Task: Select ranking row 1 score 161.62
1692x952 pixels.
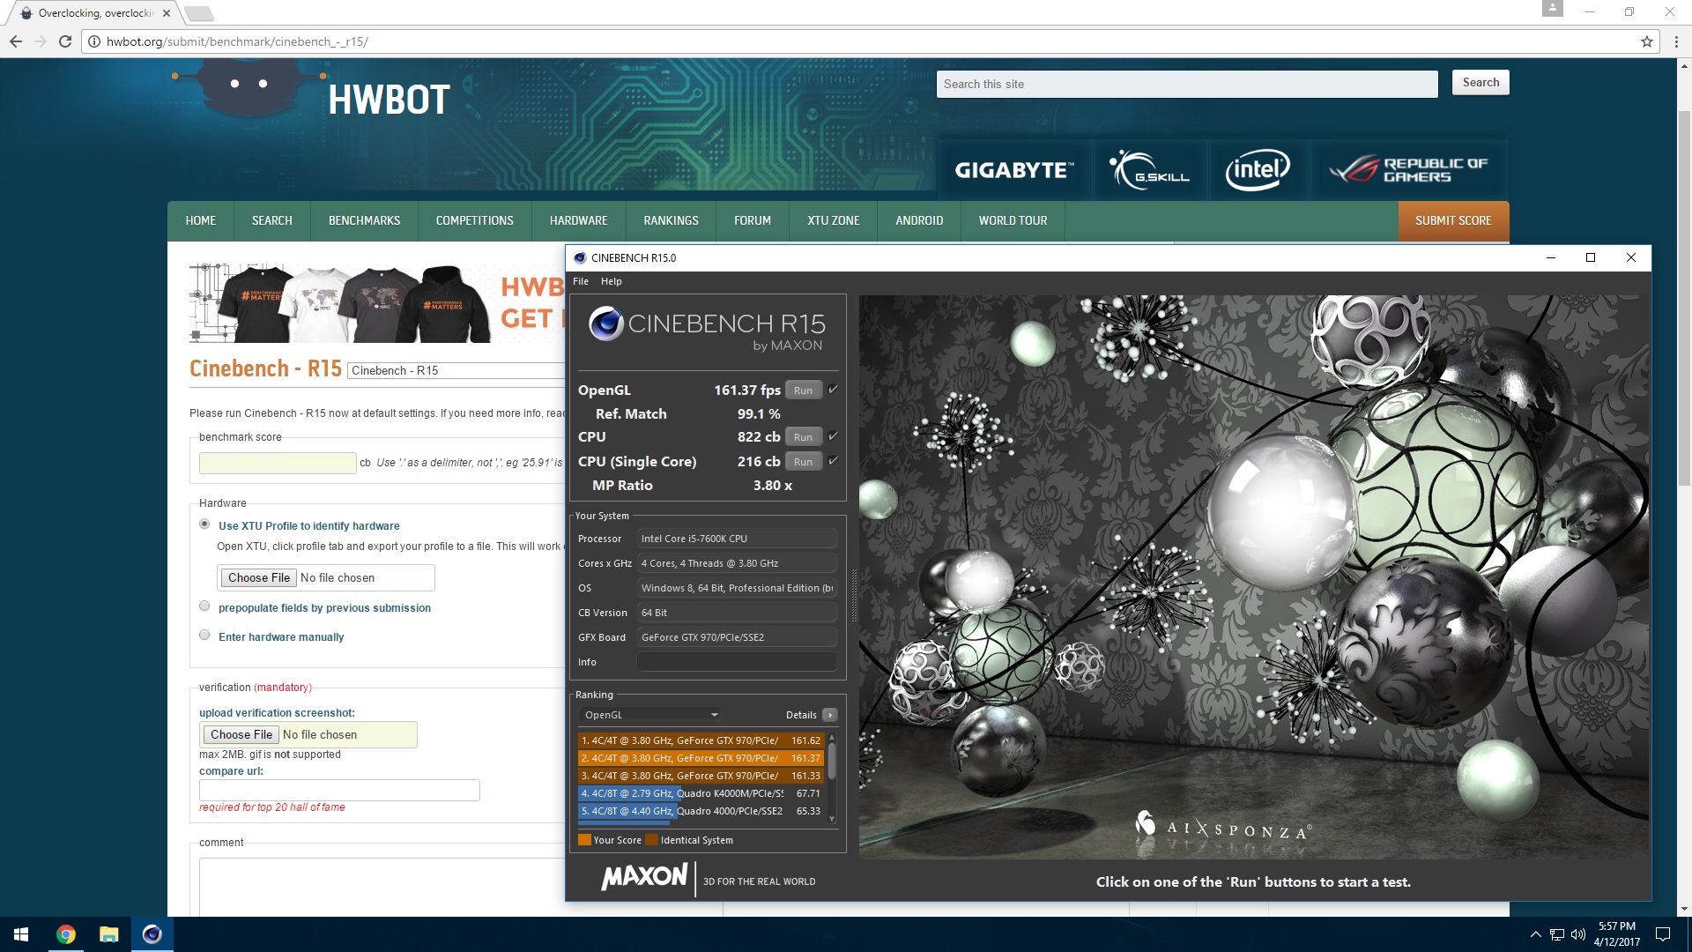Action: click(701, 741)
